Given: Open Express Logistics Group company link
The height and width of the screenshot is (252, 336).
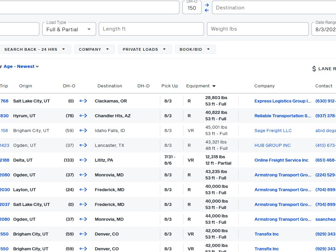Looking at the screenshot, I should tap(283, 101).
